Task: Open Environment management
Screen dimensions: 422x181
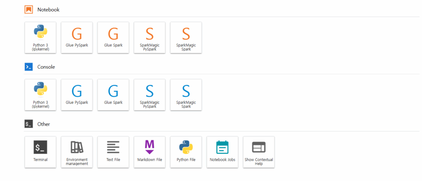Action: pyautogui.click(x=77, y=152)
